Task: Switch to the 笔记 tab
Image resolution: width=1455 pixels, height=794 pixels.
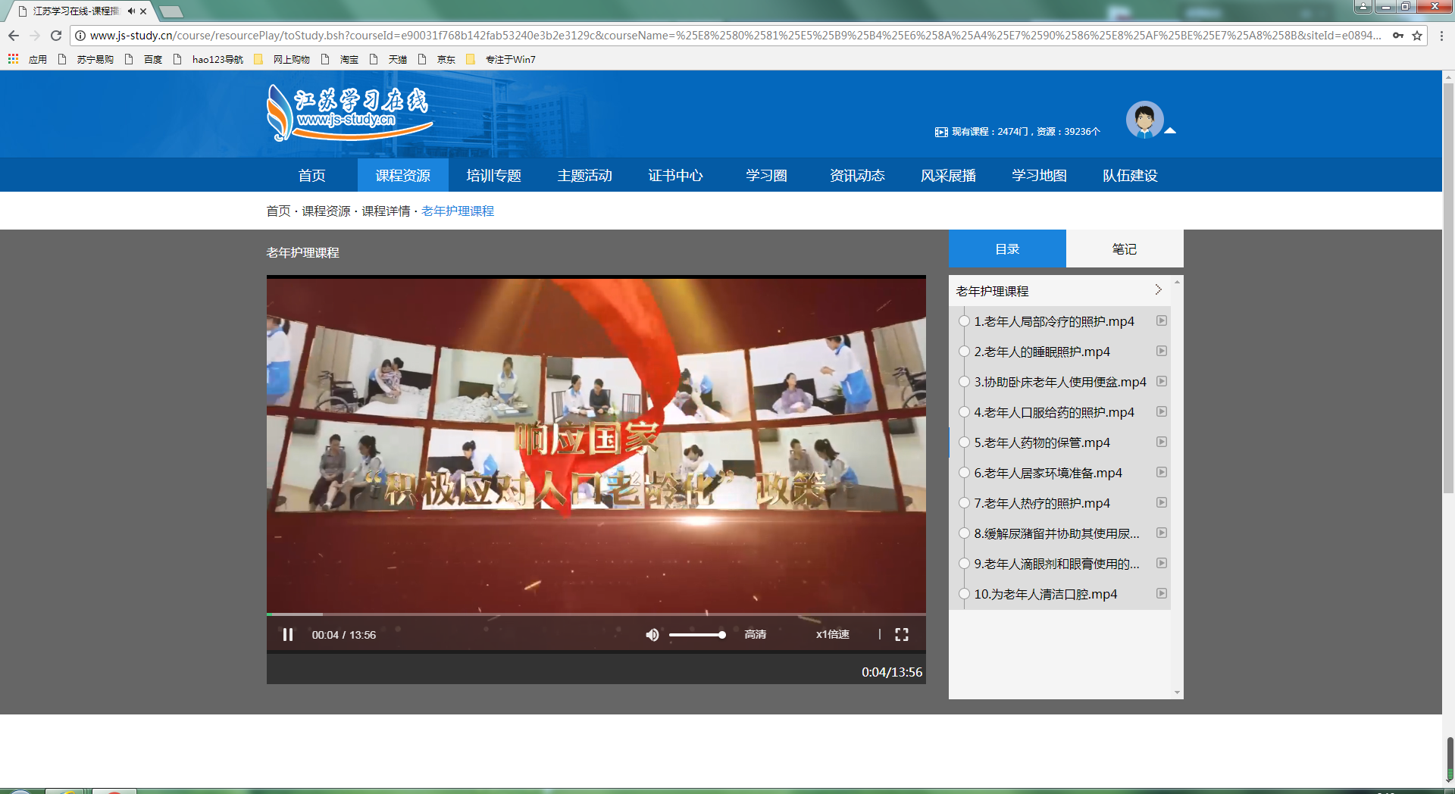Action: point(1124,249)
